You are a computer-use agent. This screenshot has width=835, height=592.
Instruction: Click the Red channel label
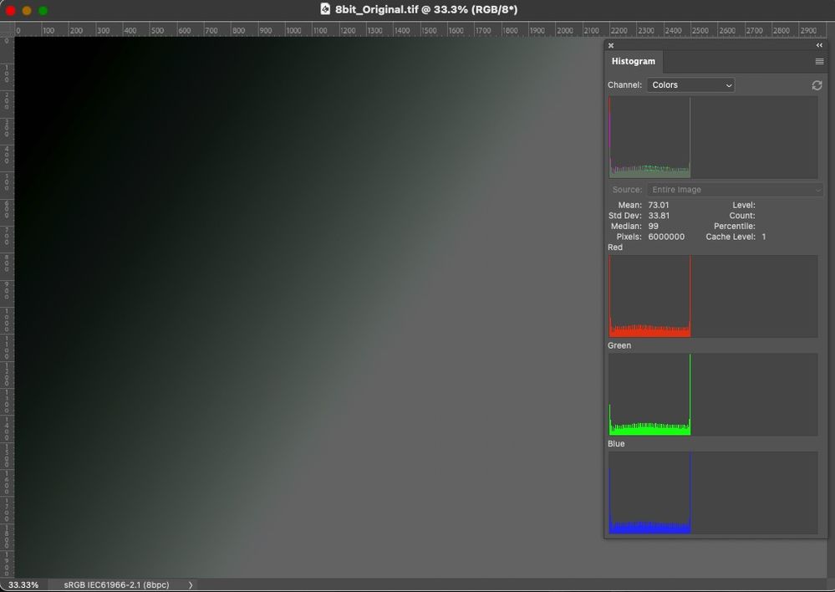pyautogui.click(x=615, y=248)
